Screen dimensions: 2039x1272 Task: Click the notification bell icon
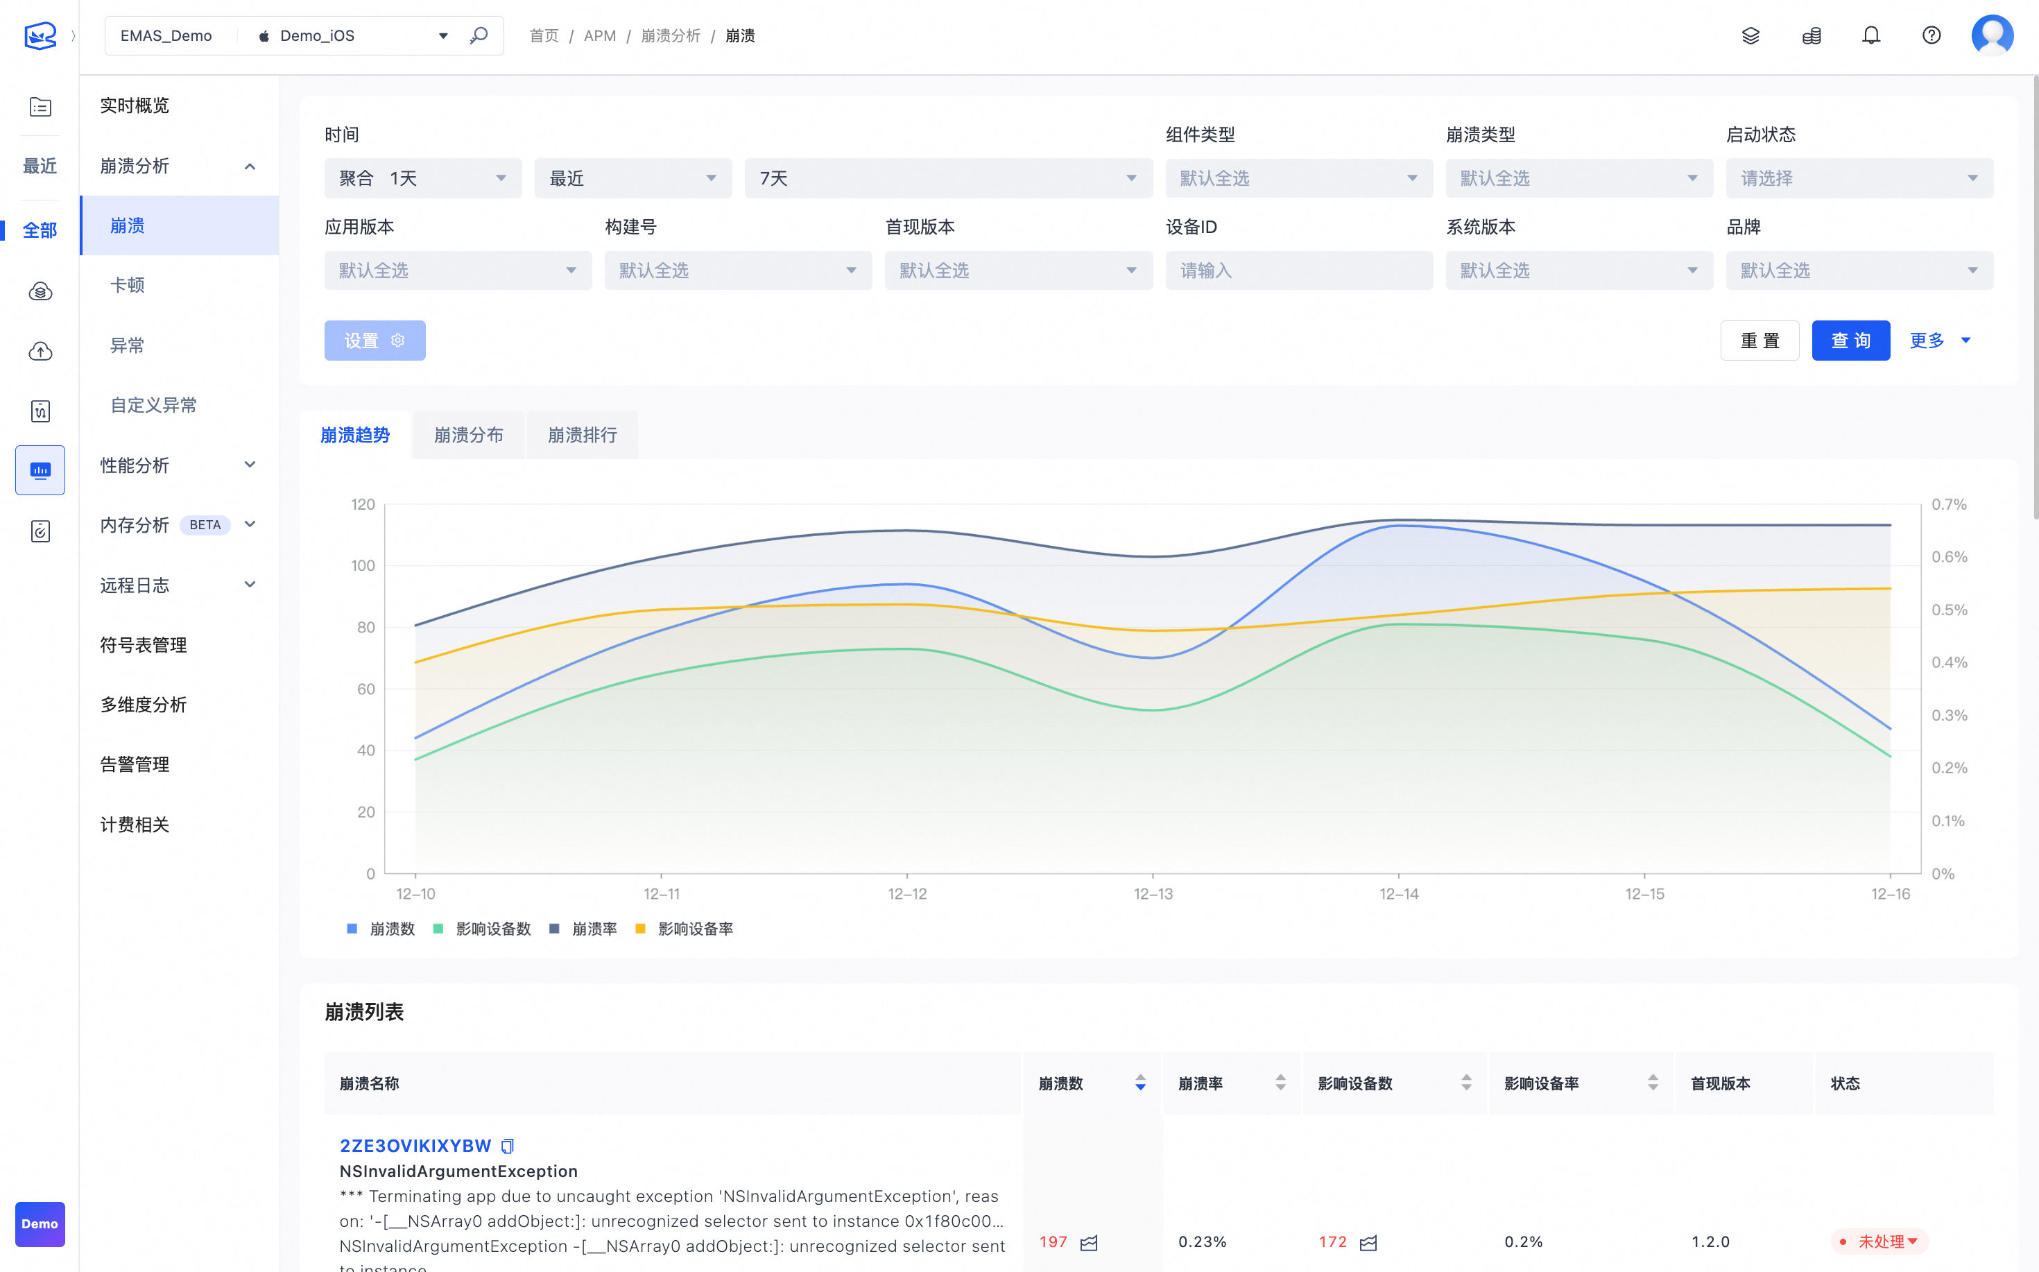pos(1870,35)
